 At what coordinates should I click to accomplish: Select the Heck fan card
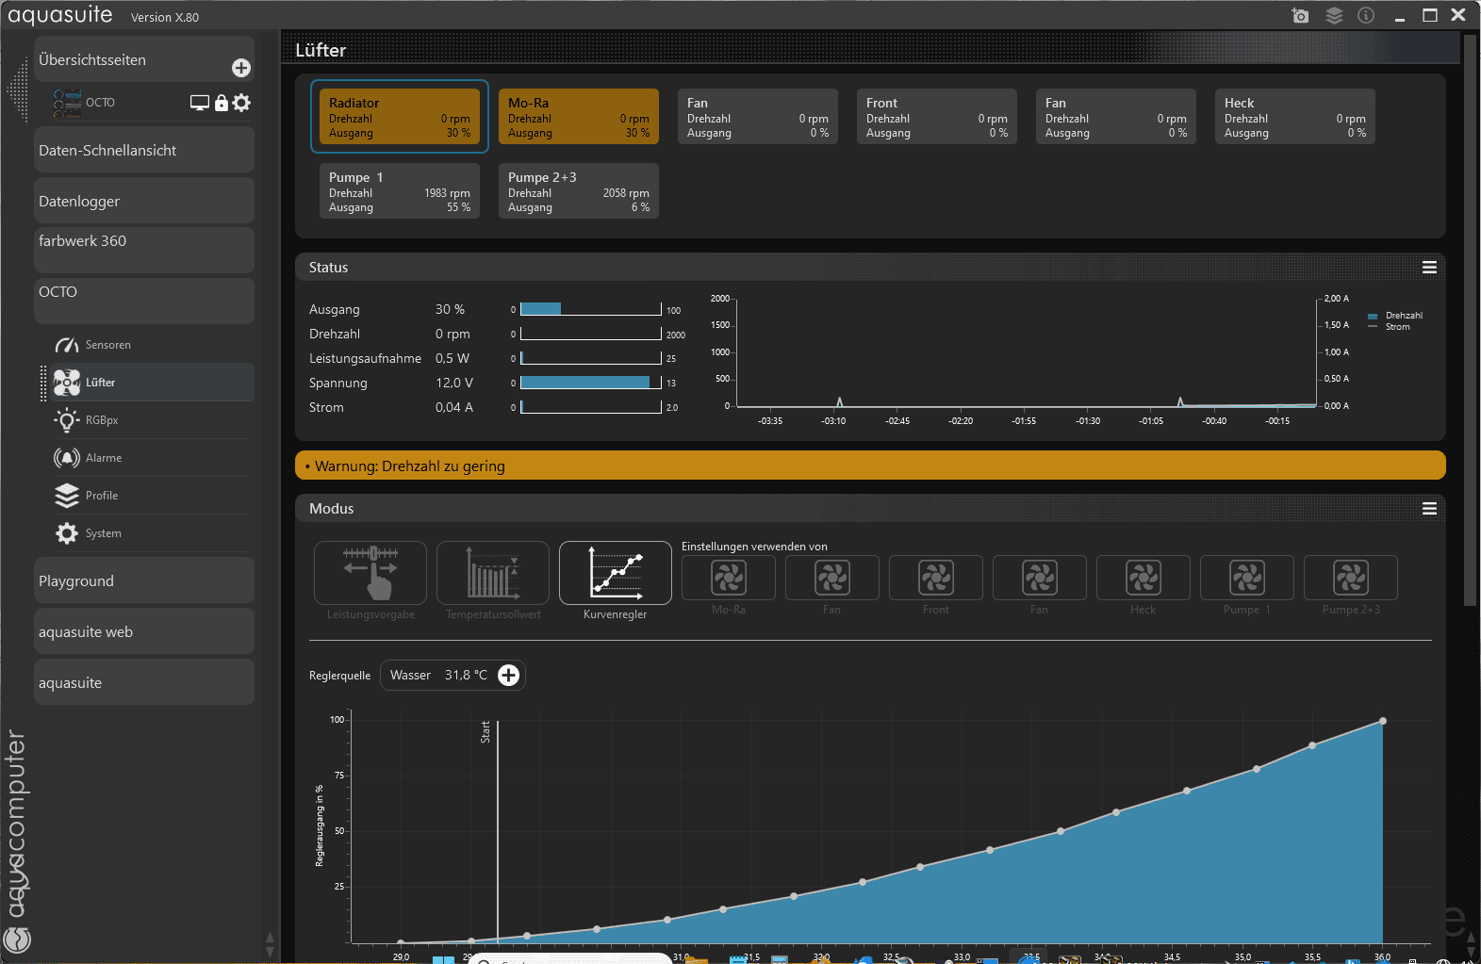[x=1295, y=117]
